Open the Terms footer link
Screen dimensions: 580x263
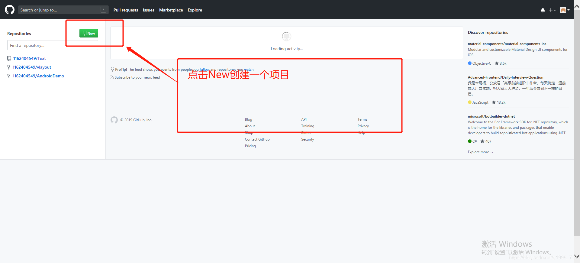point(362,119)
